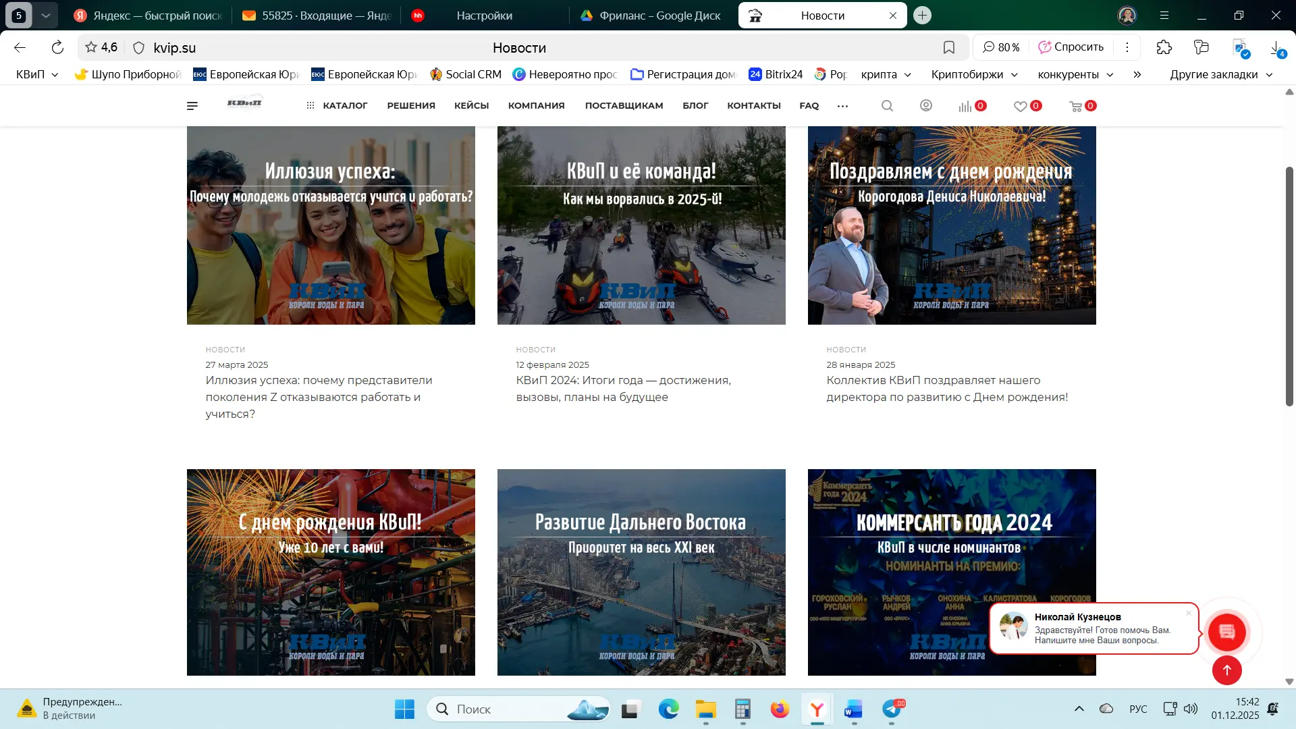Go back with the browser back arrow
Viewport: 1296px width, 729px height.
coord(20,47)
